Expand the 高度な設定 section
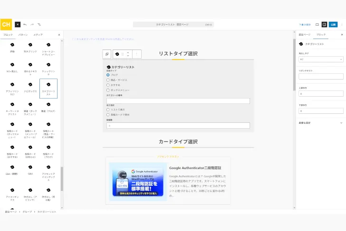This screenshot has width=346, height=231. 321,123
